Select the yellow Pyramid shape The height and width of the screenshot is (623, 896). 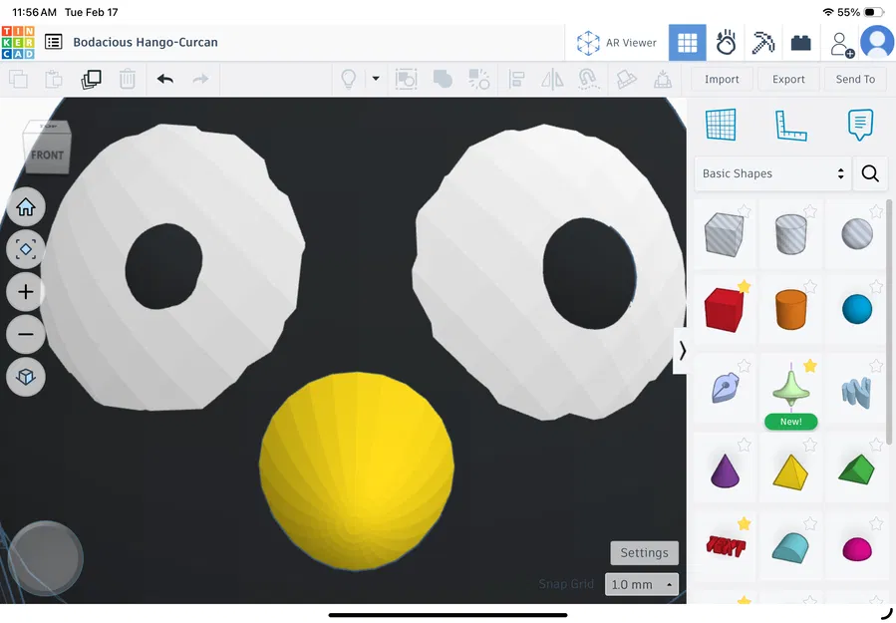(791, 472)
